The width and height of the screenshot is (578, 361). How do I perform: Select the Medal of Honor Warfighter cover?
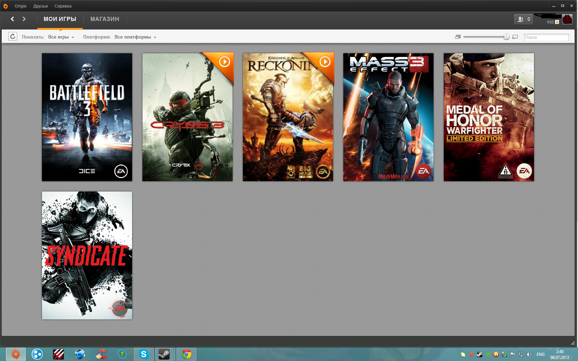click(x=489, y=117)
